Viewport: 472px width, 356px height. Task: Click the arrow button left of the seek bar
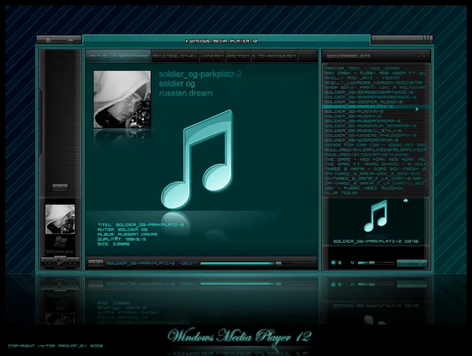pos(95,263)
